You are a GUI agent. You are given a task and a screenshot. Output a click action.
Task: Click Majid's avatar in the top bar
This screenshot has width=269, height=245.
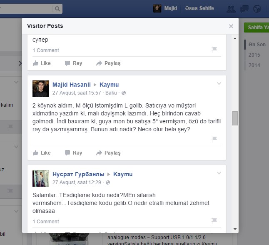point(157,8)
